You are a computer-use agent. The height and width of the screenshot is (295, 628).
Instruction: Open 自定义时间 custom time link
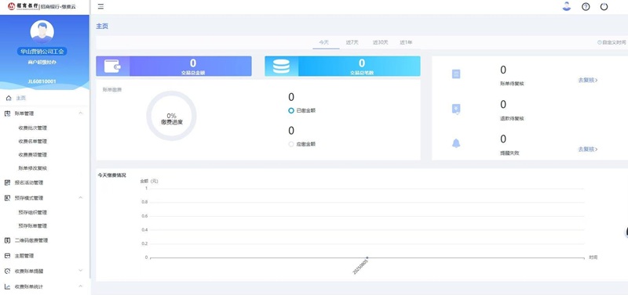[614, 42]
